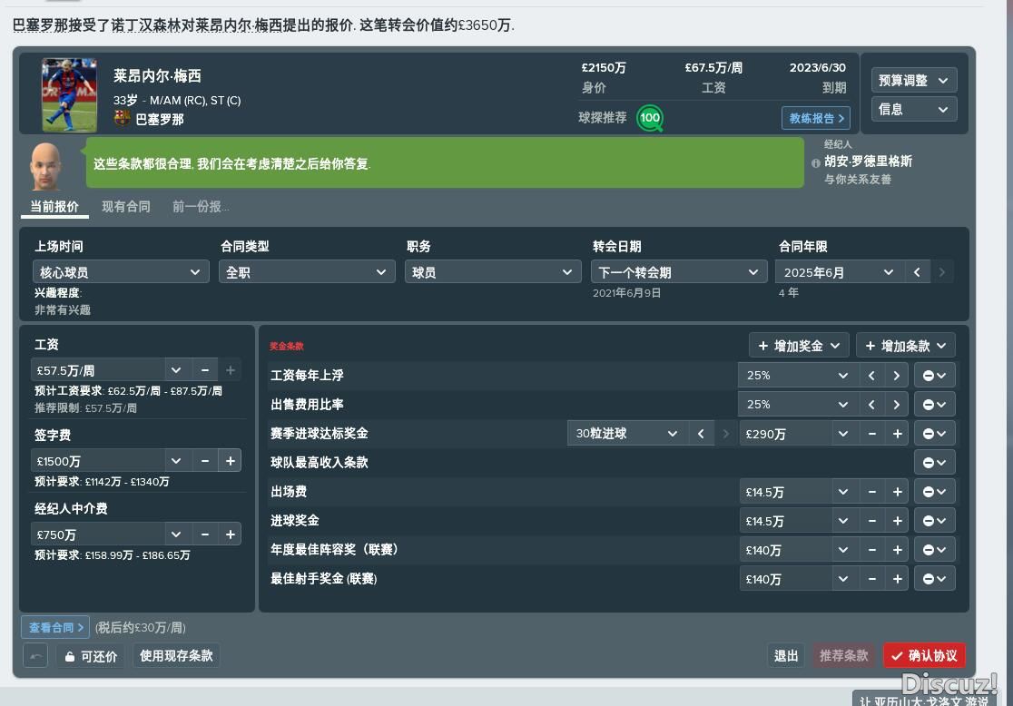1013x706 pixels.
Task: Click the 使用现存条款 button
Action: click(x=176, y=655)
